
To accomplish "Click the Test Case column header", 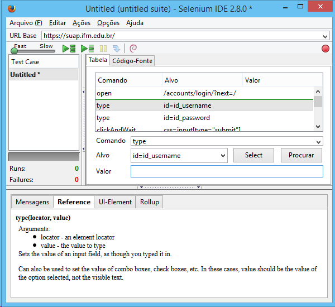I will point(44,62).
